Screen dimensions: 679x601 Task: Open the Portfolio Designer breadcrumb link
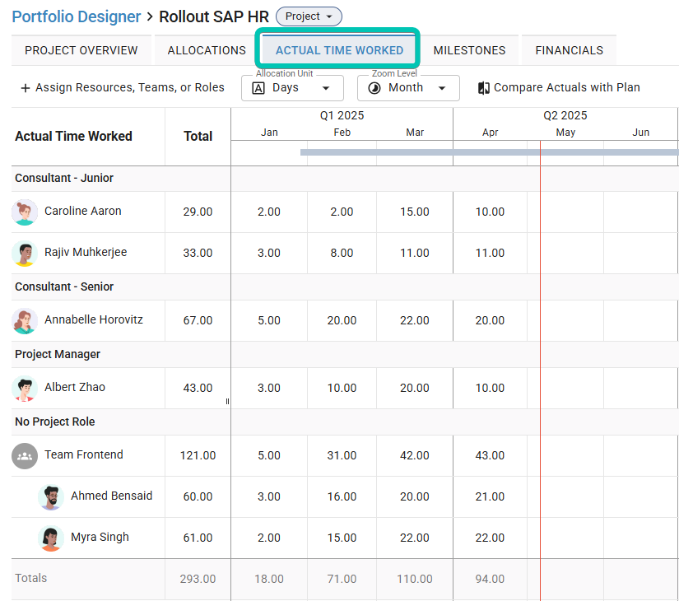(77, 17)
